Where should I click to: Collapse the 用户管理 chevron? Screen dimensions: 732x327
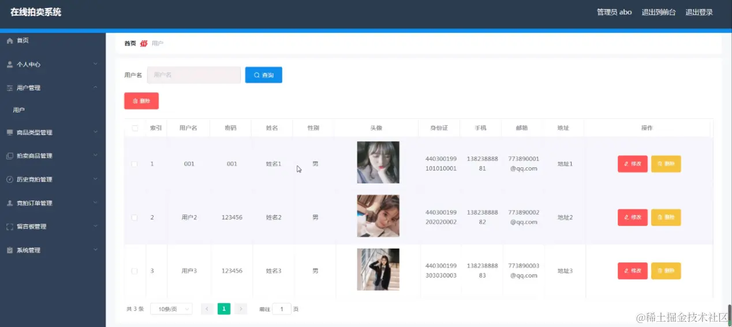95,87
